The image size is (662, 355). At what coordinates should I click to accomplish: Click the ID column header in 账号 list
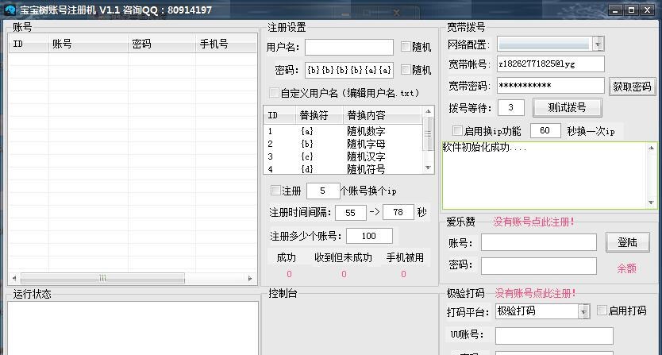[29, 44]
